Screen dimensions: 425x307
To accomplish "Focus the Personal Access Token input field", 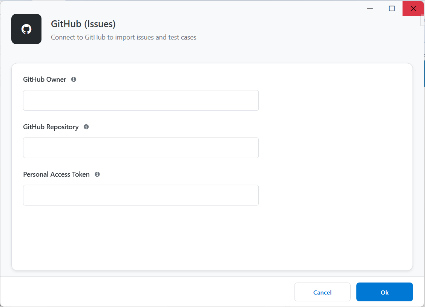I will pyautogui.click(x=141, y=195).
